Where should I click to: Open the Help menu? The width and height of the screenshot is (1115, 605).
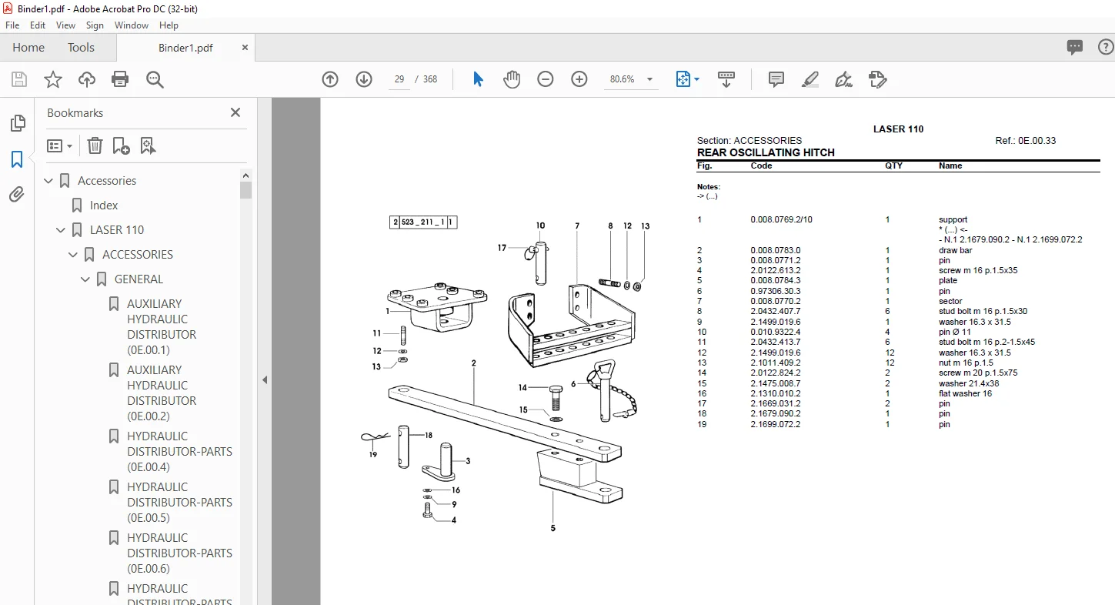click(x=169, y=25)
